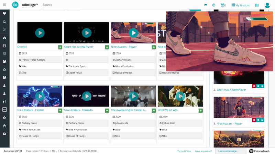This screenshot has width=275, height=154.
Task: Open the Until We All Win title link
Action: pyautogui.click(x=168, y=110)
